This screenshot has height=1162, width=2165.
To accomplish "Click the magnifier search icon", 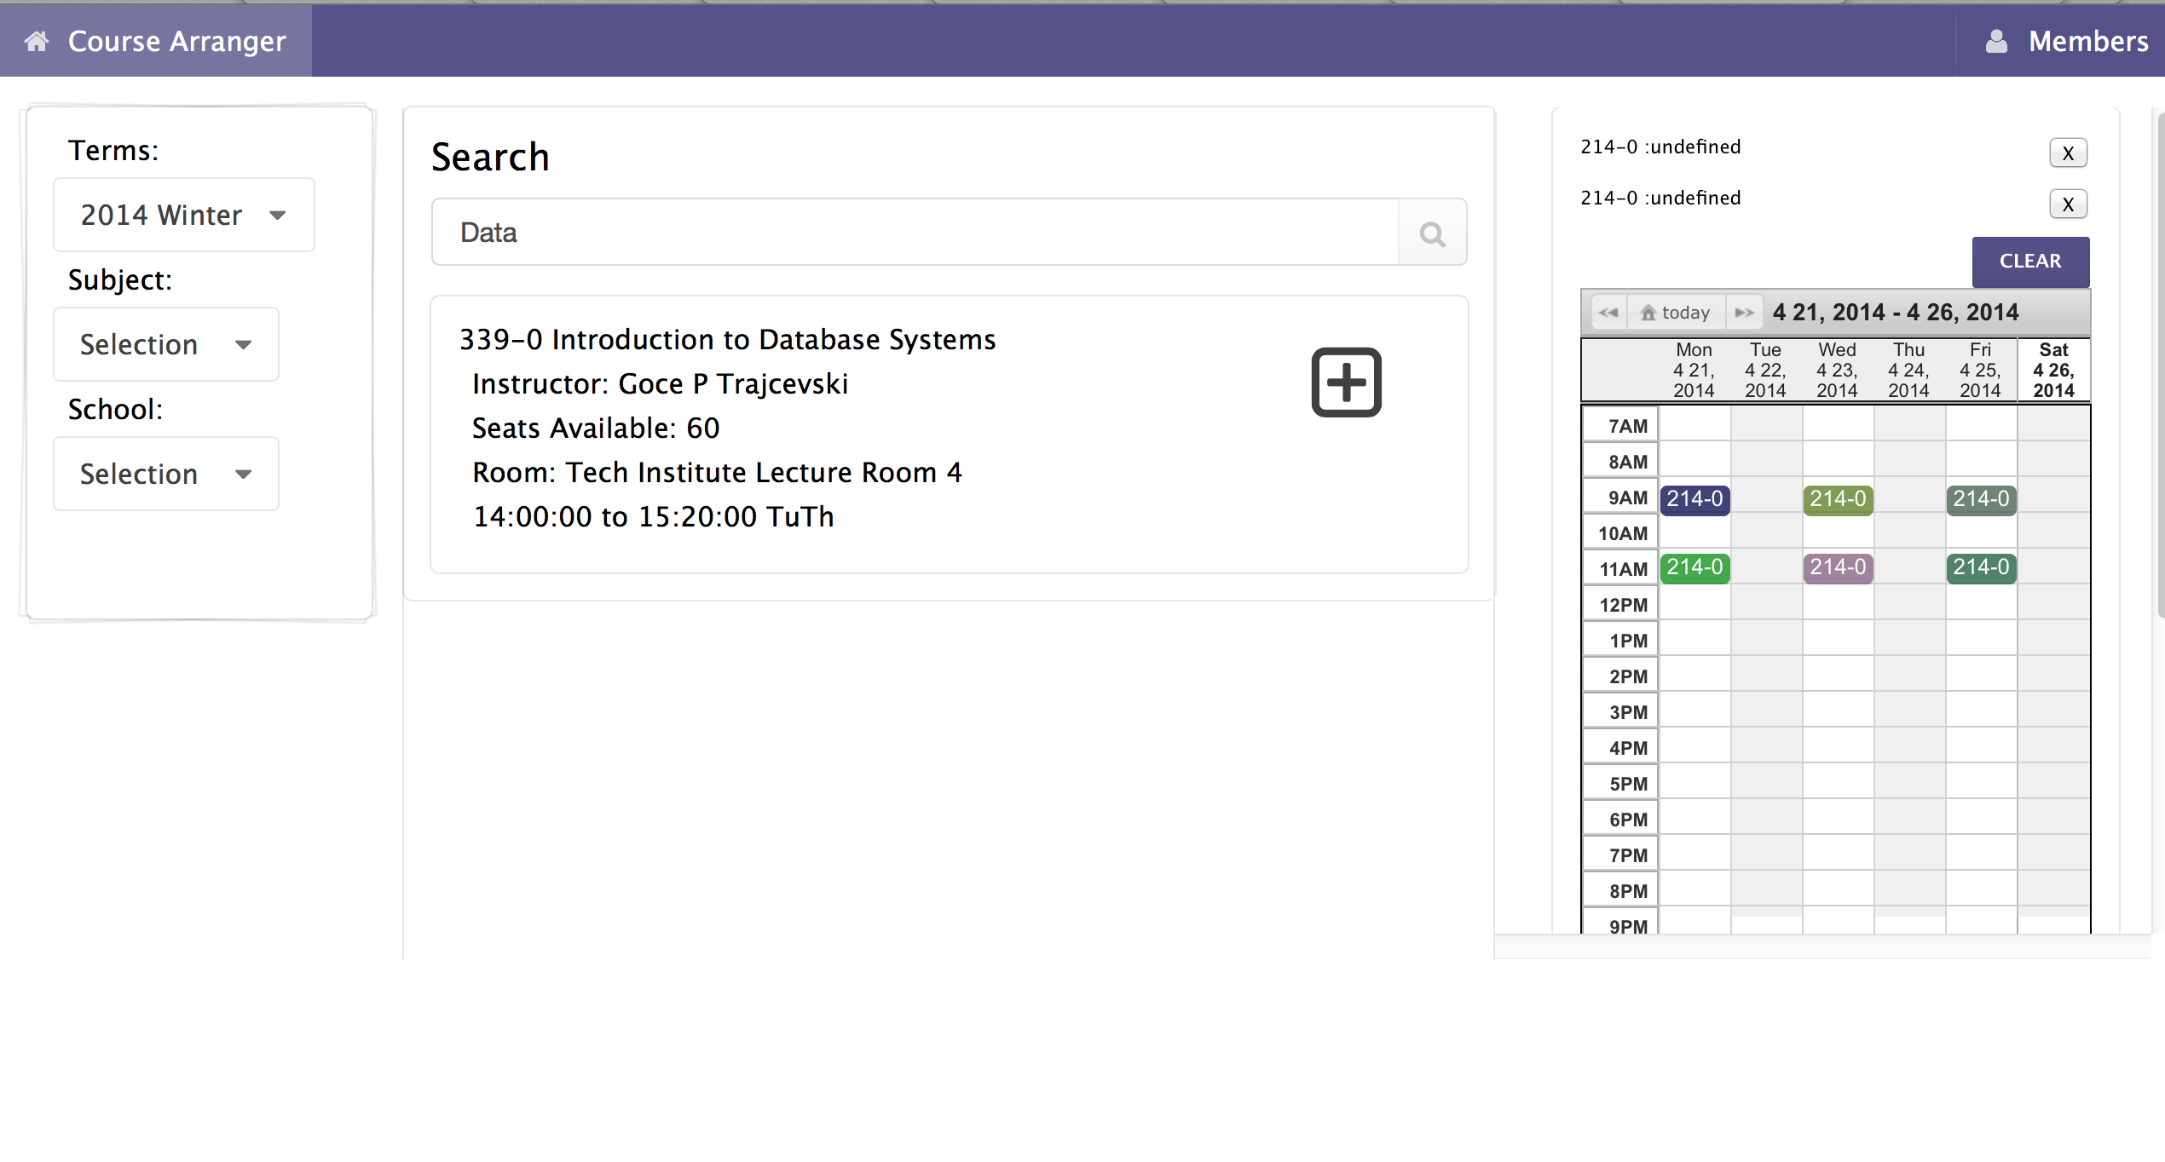I will pyautogui.click(x=1432, y=233).
